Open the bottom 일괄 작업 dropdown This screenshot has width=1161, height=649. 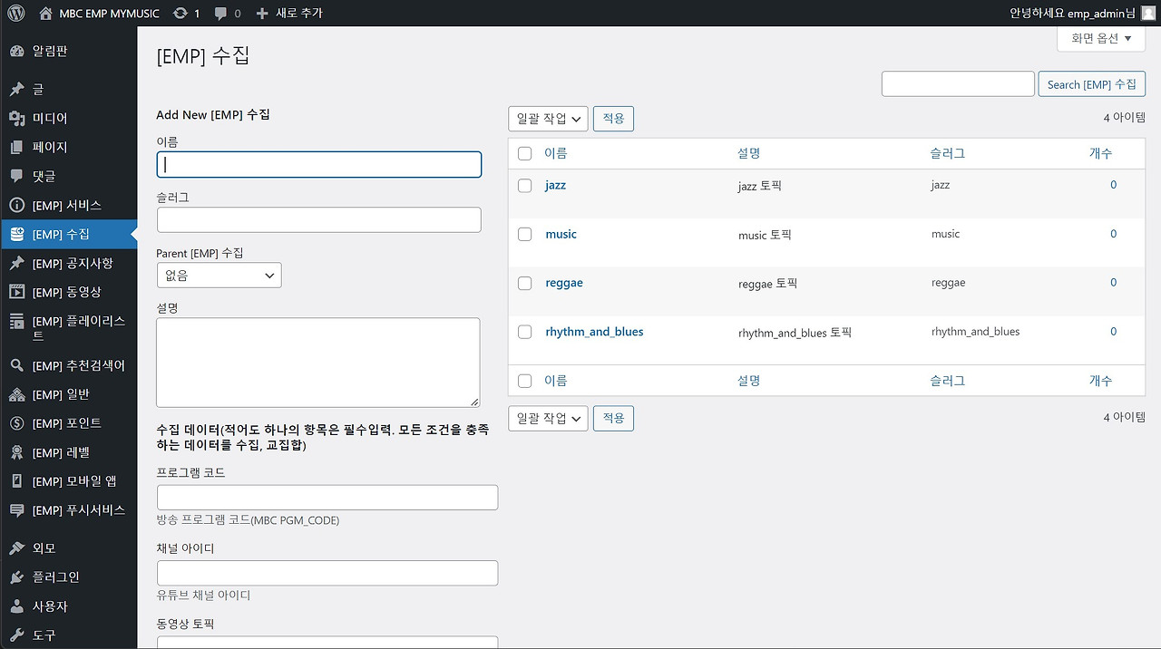(548, 418)
